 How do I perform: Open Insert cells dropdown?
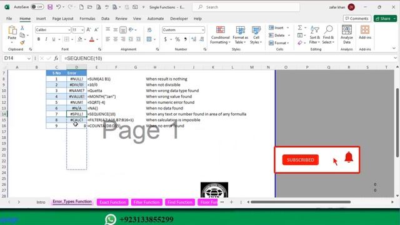click(x=288, y=27)
